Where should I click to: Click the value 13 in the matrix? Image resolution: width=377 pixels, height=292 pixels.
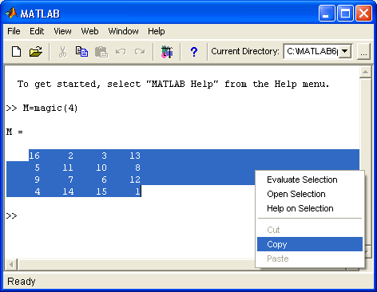tap(135, 156)
